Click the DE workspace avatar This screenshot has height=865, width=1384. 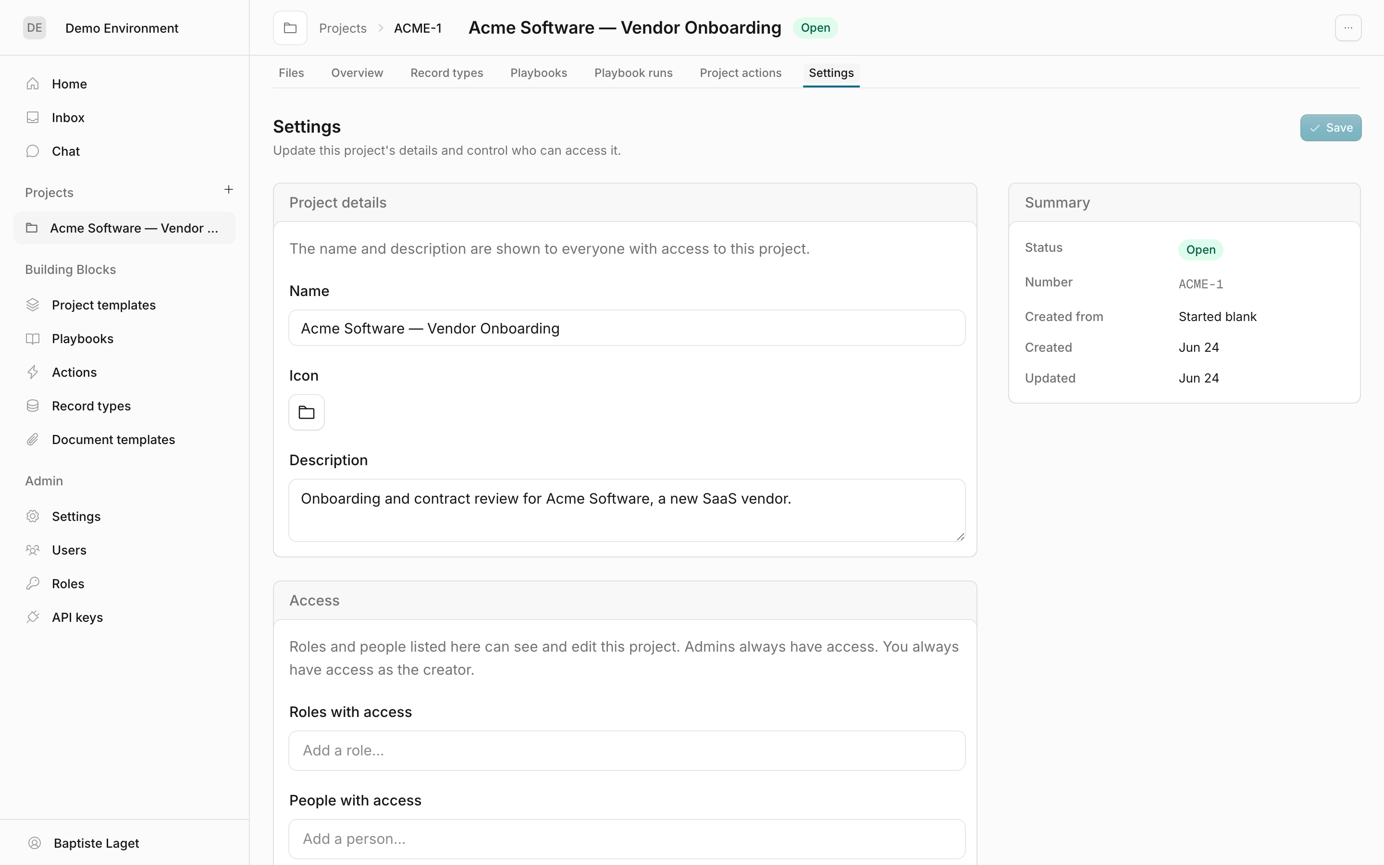coord(34,27)
